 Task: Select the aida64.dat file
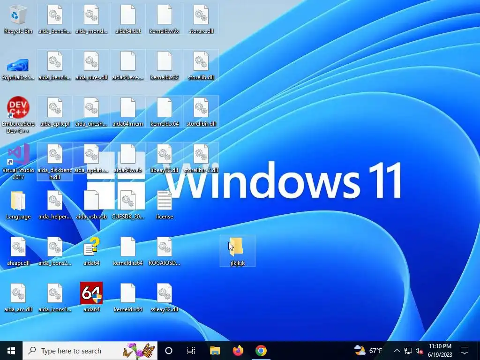(128, 19)
